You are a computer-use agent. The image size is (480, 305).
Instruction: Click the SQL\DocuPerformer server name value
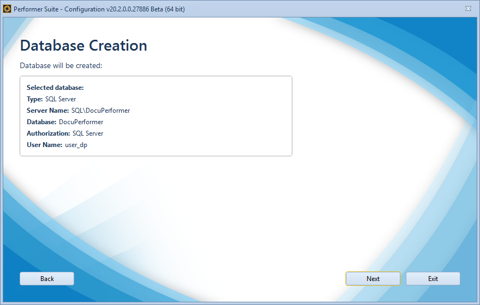(x=100, y=111)
